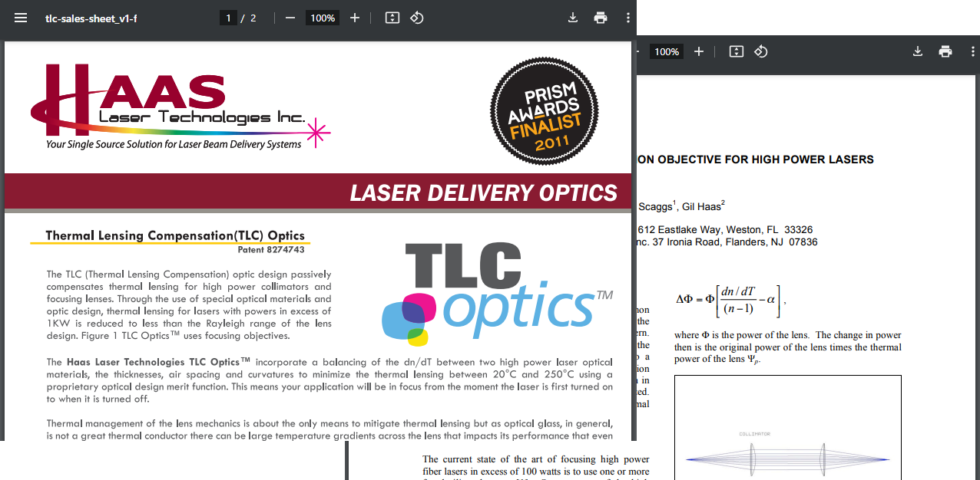Zoom in on the background PDF viewer
980x480 pixels.
pos(699,51)
